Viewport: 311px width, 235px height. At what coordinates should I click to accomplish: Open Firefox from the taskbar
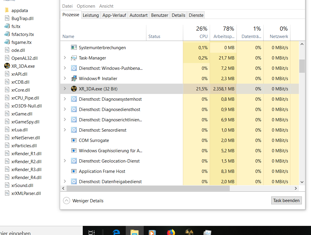point(171,232)
